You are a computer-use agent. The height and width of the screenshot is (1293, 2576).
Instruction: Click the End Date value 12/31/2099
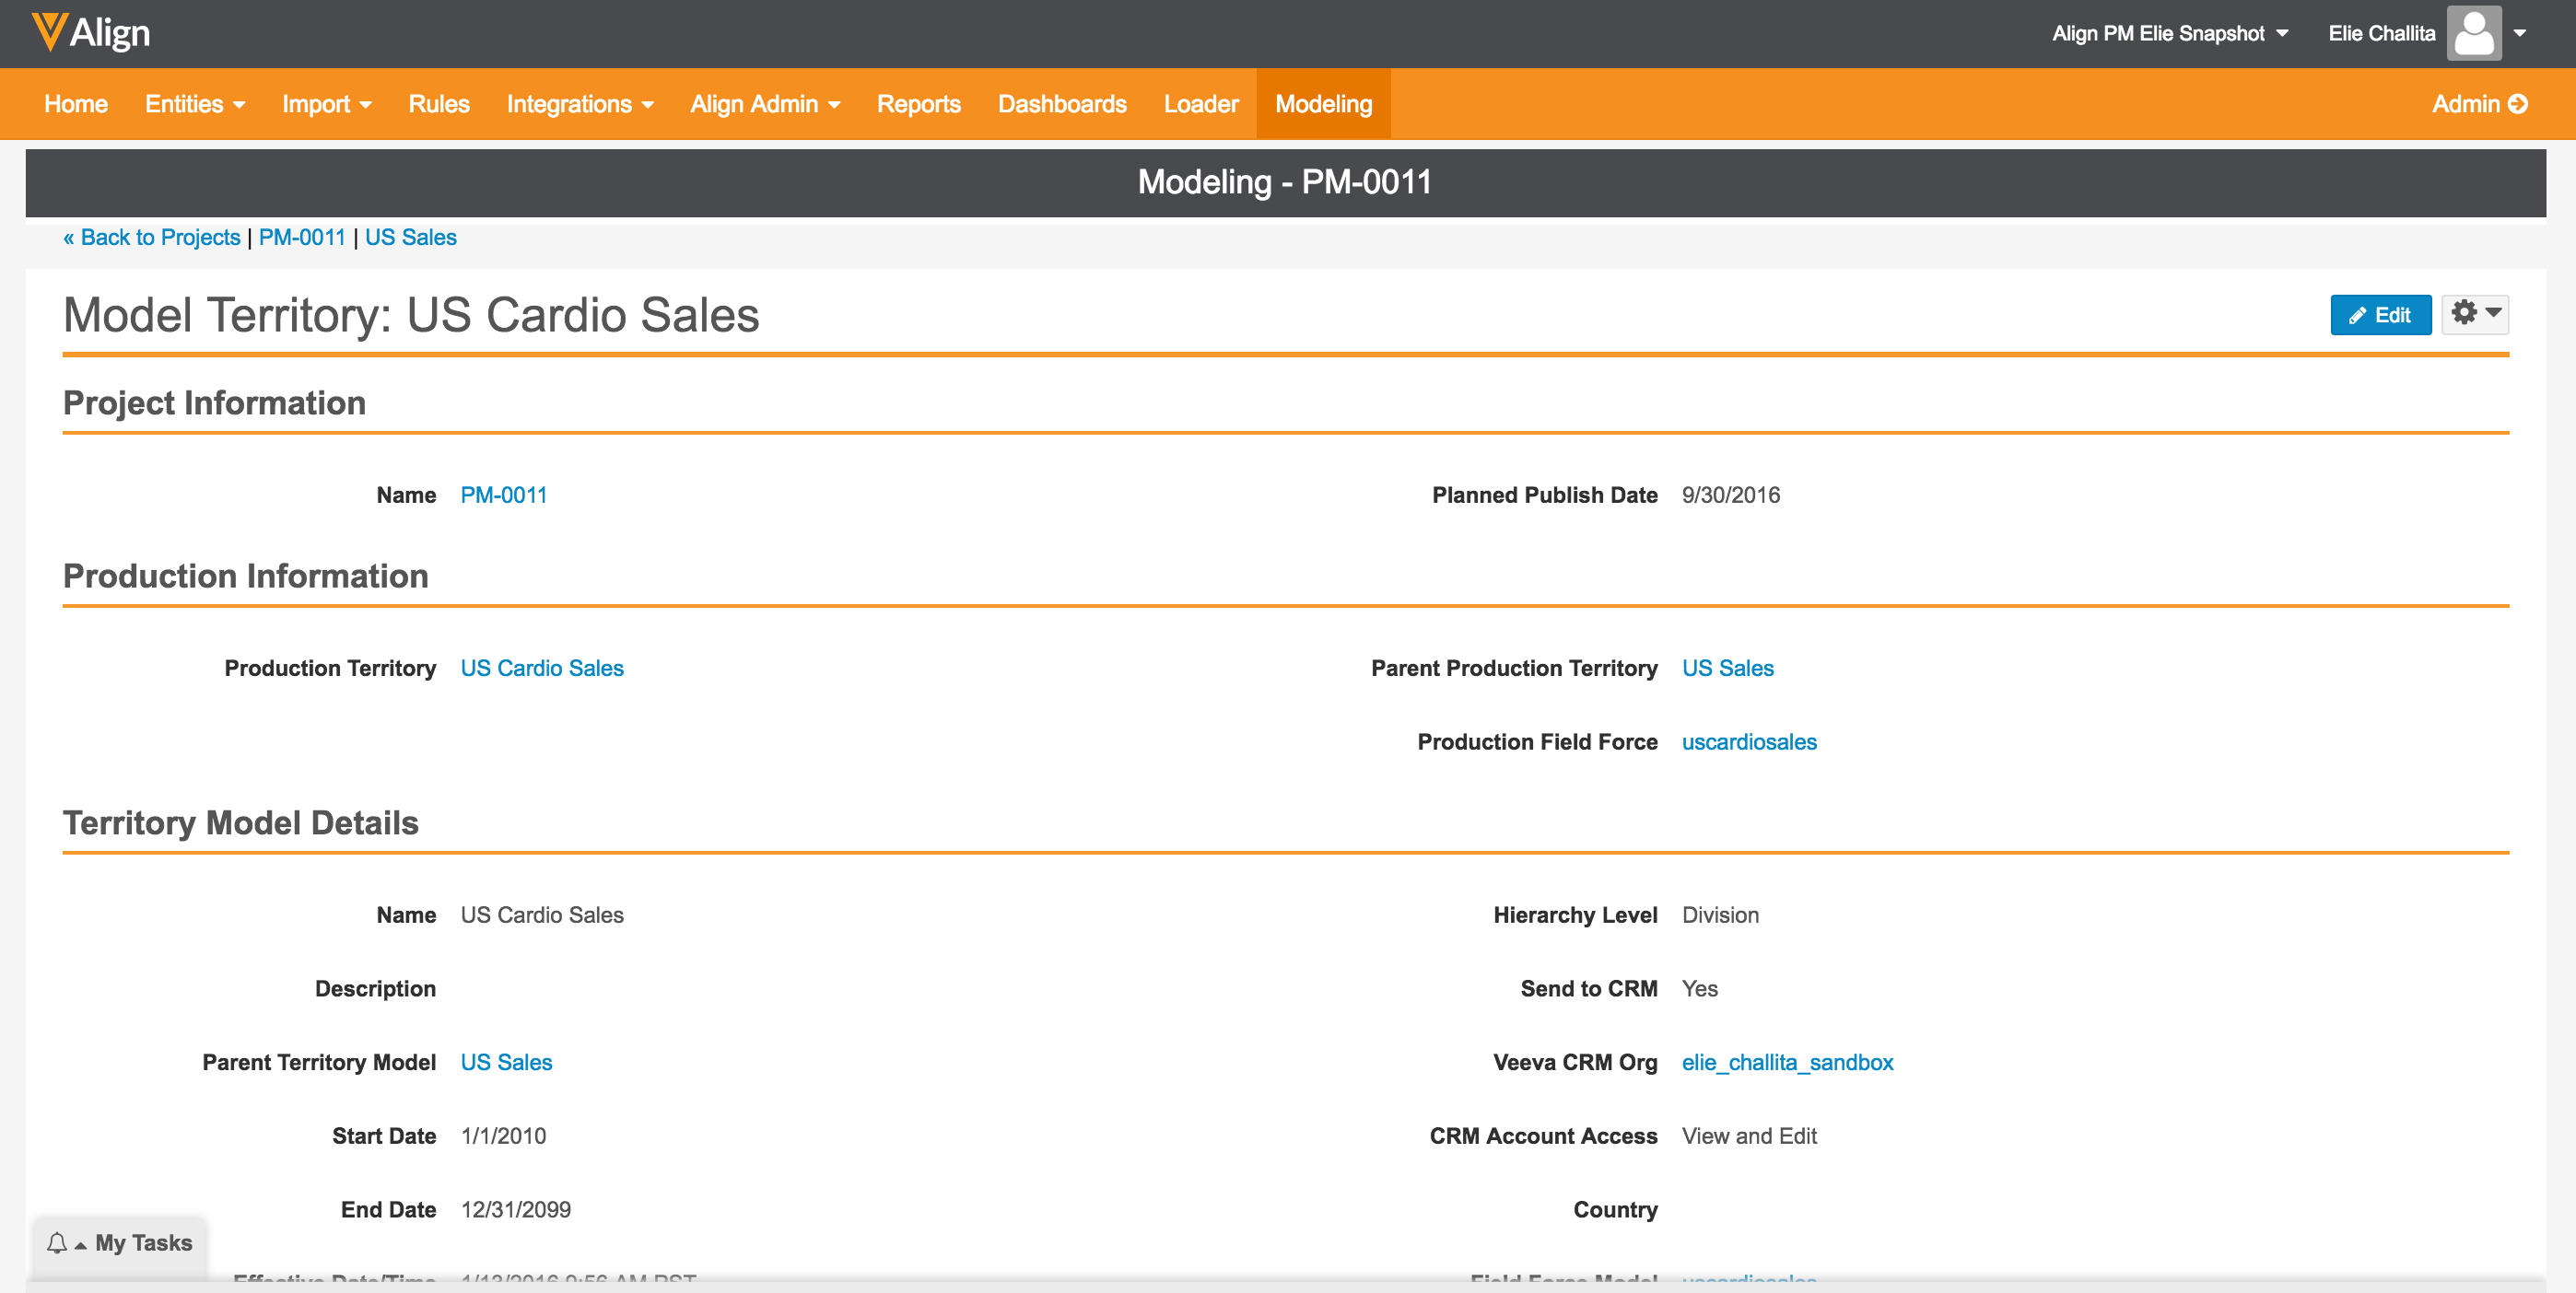pos(516,1210)
